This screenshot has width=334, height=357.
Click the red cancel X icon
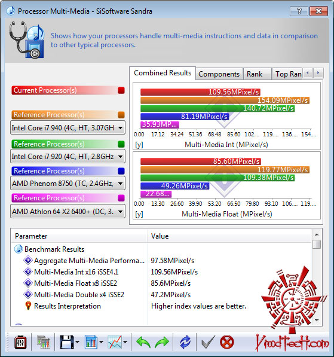coord(227,342)
